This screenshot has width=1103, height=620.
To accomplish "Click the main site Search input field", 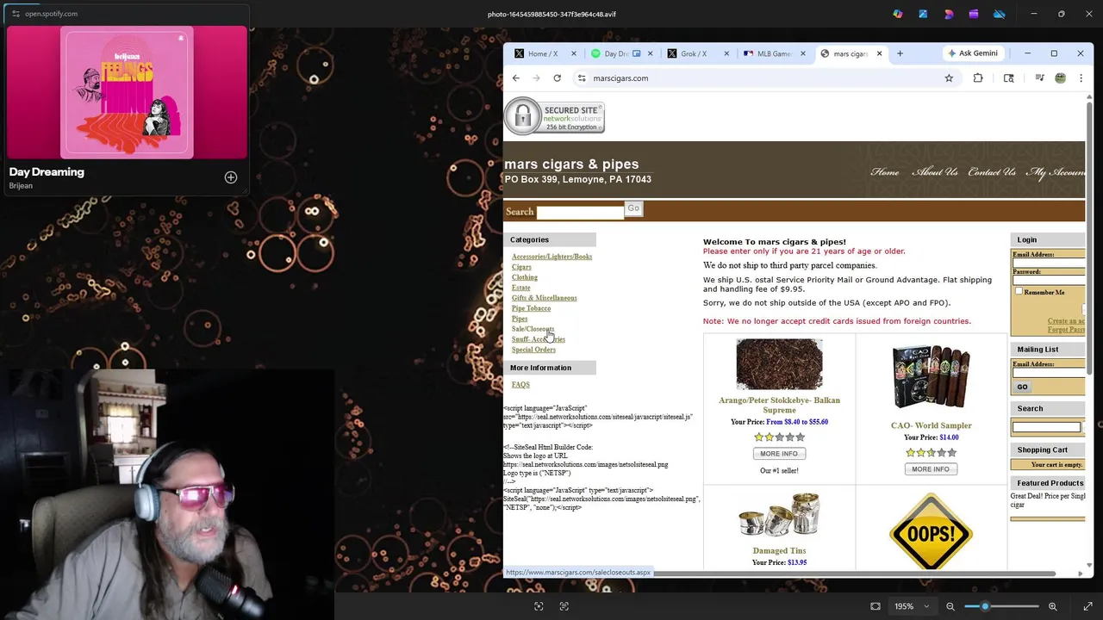I will coord(580,211).
